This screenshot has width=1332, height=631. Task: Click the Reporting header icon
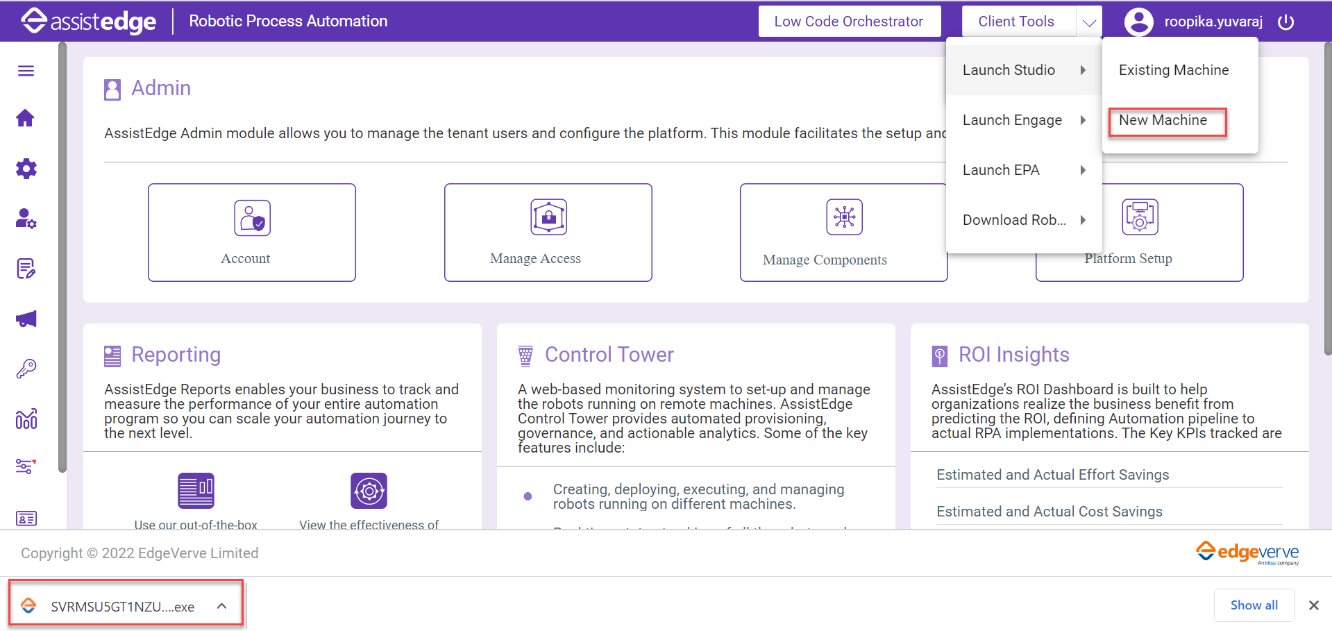click(x=112, y=355)
